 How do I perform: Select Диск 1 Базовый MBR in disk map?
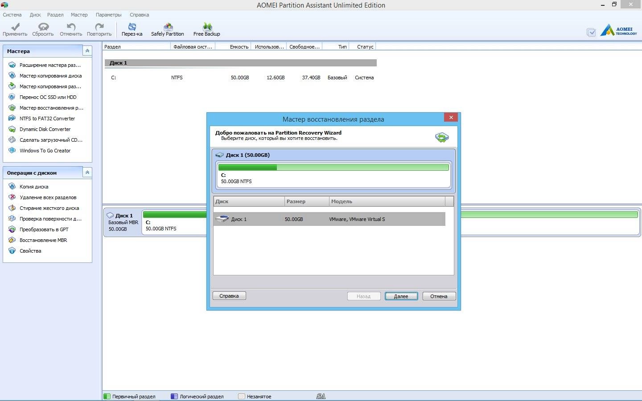click(x=123, y=222)
